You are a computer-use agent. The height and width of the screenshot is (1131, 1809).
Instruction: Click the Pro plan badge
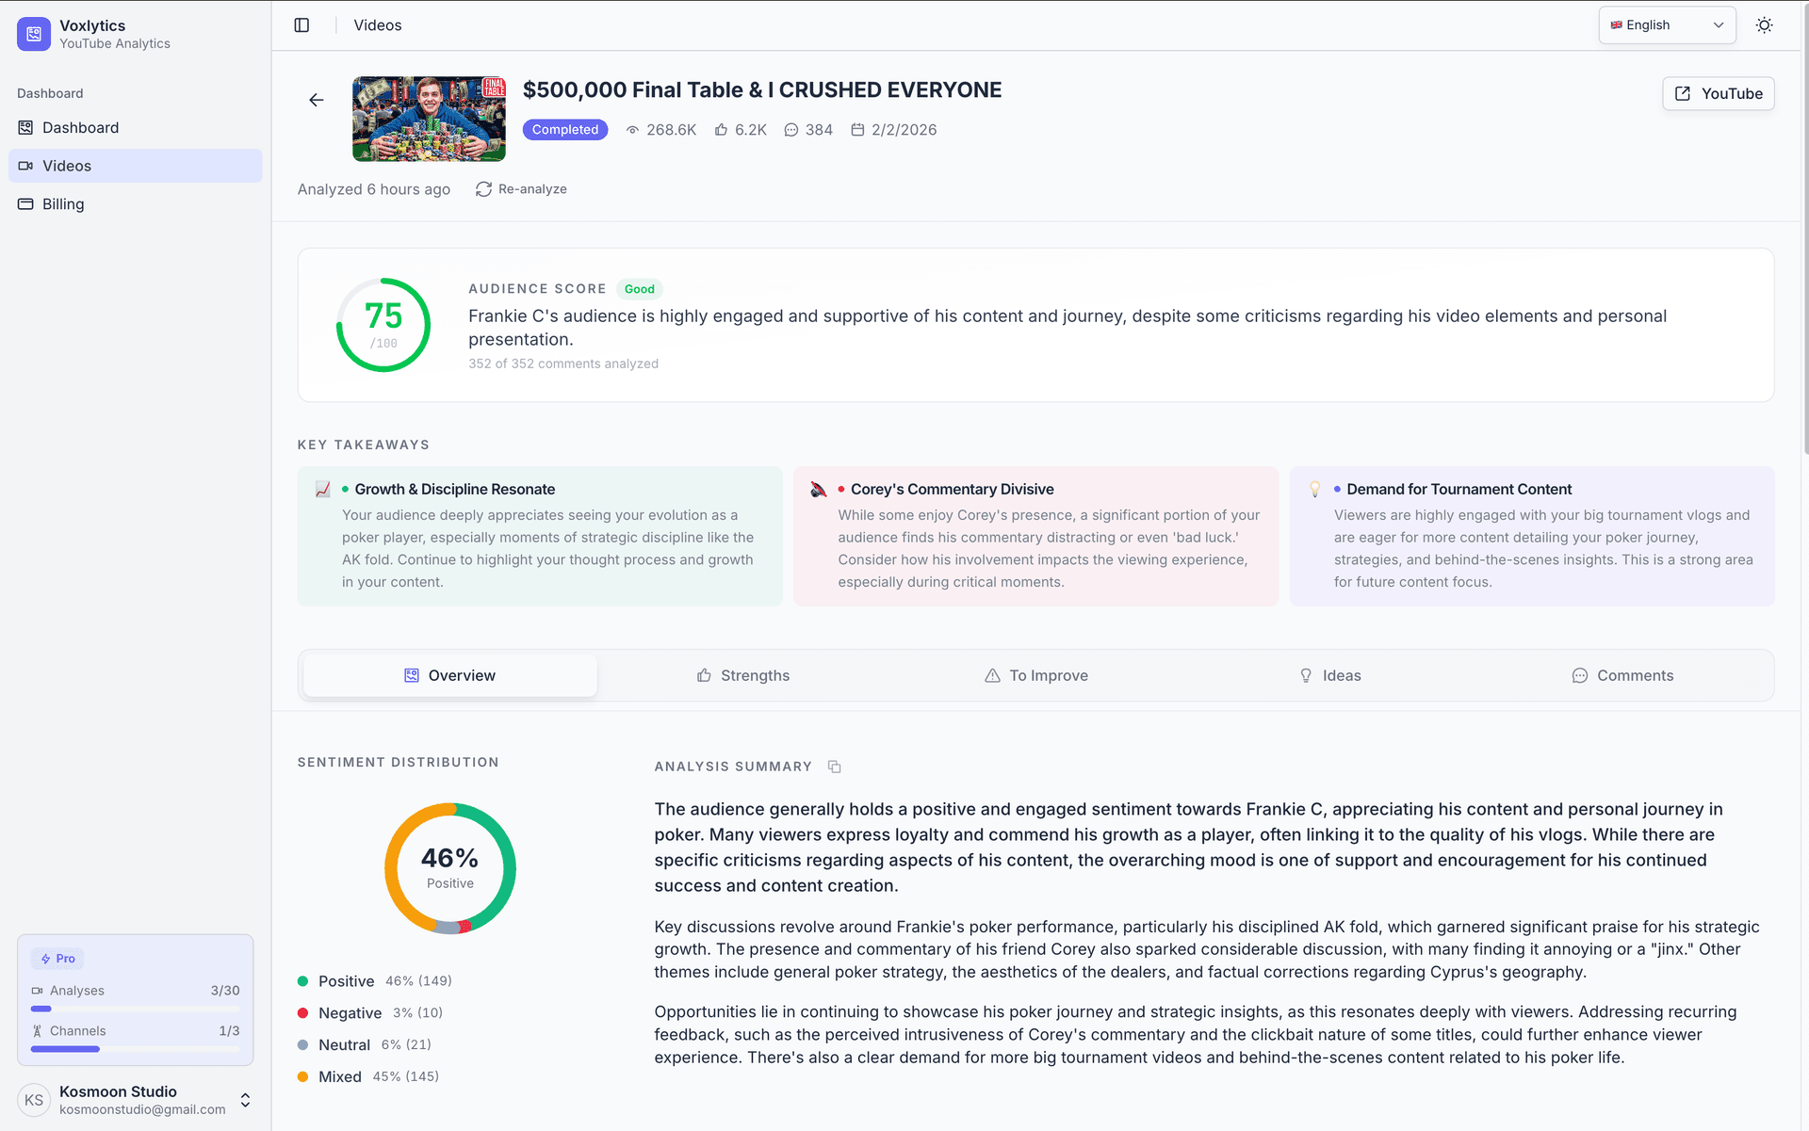pyautogui.click(x=57, y=958)
